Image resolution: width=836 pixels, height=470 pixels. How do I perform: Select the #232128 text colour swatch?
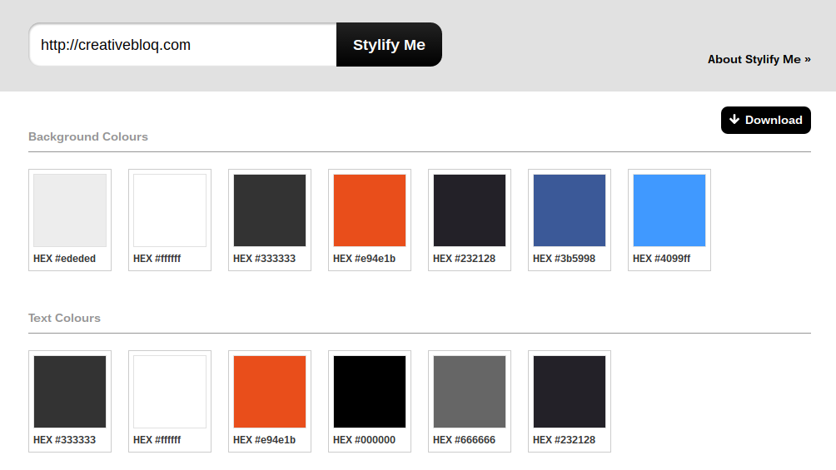coord(570,392)
